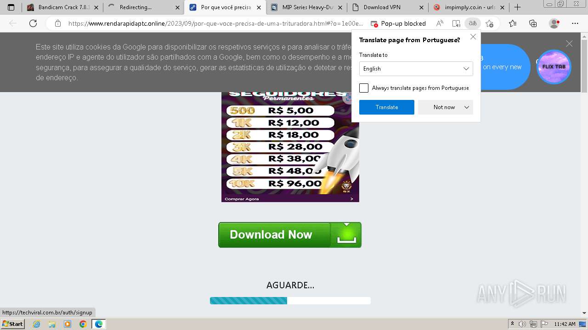
Task: Open the Collections panel
Action: pos(533,23)
